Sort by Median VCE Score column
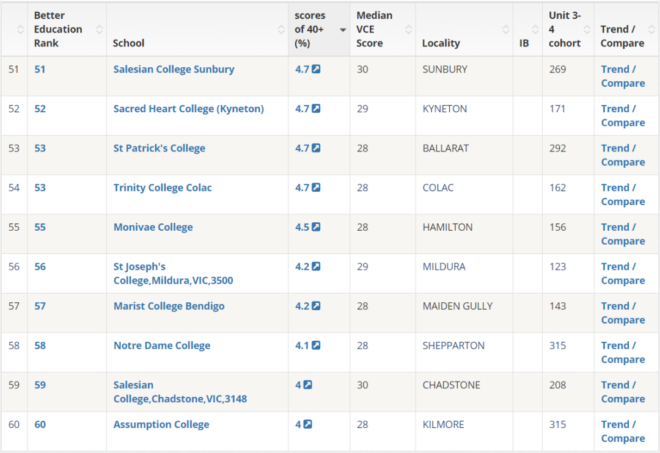The image size is (660, 453). click(x=408, y=29)
